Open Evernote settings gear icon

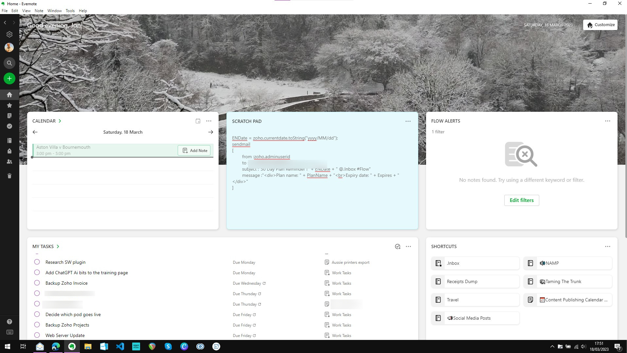9,34
